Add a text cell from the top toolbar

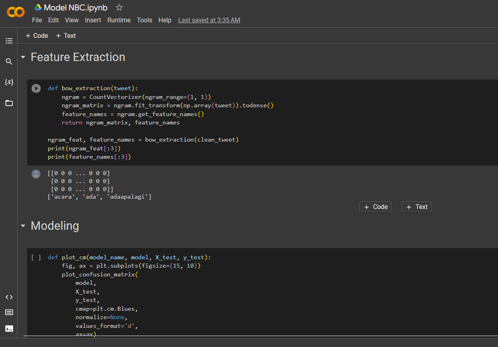coord(66,35)
